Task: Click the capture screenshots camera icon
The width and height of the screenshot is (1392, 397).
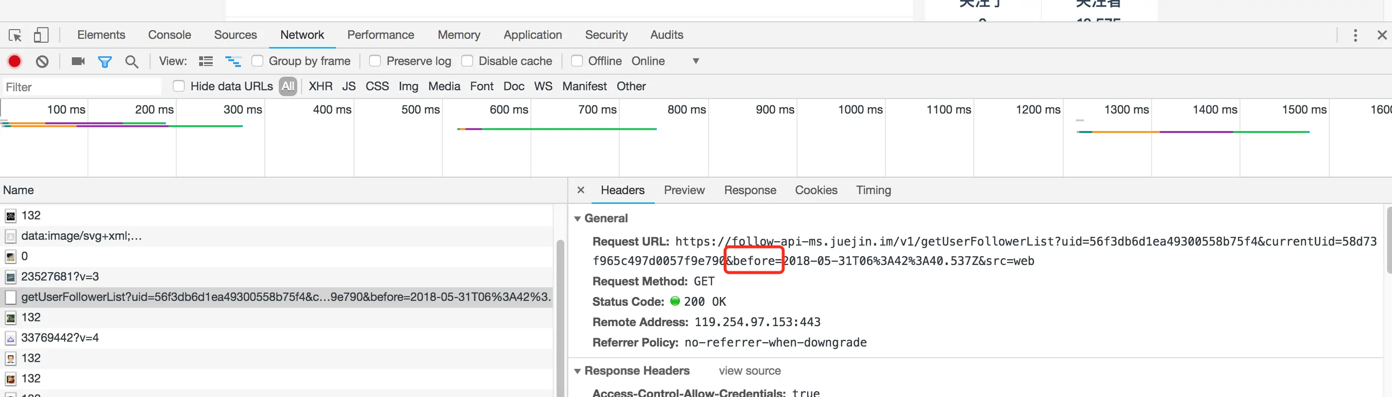Action: 78,61
